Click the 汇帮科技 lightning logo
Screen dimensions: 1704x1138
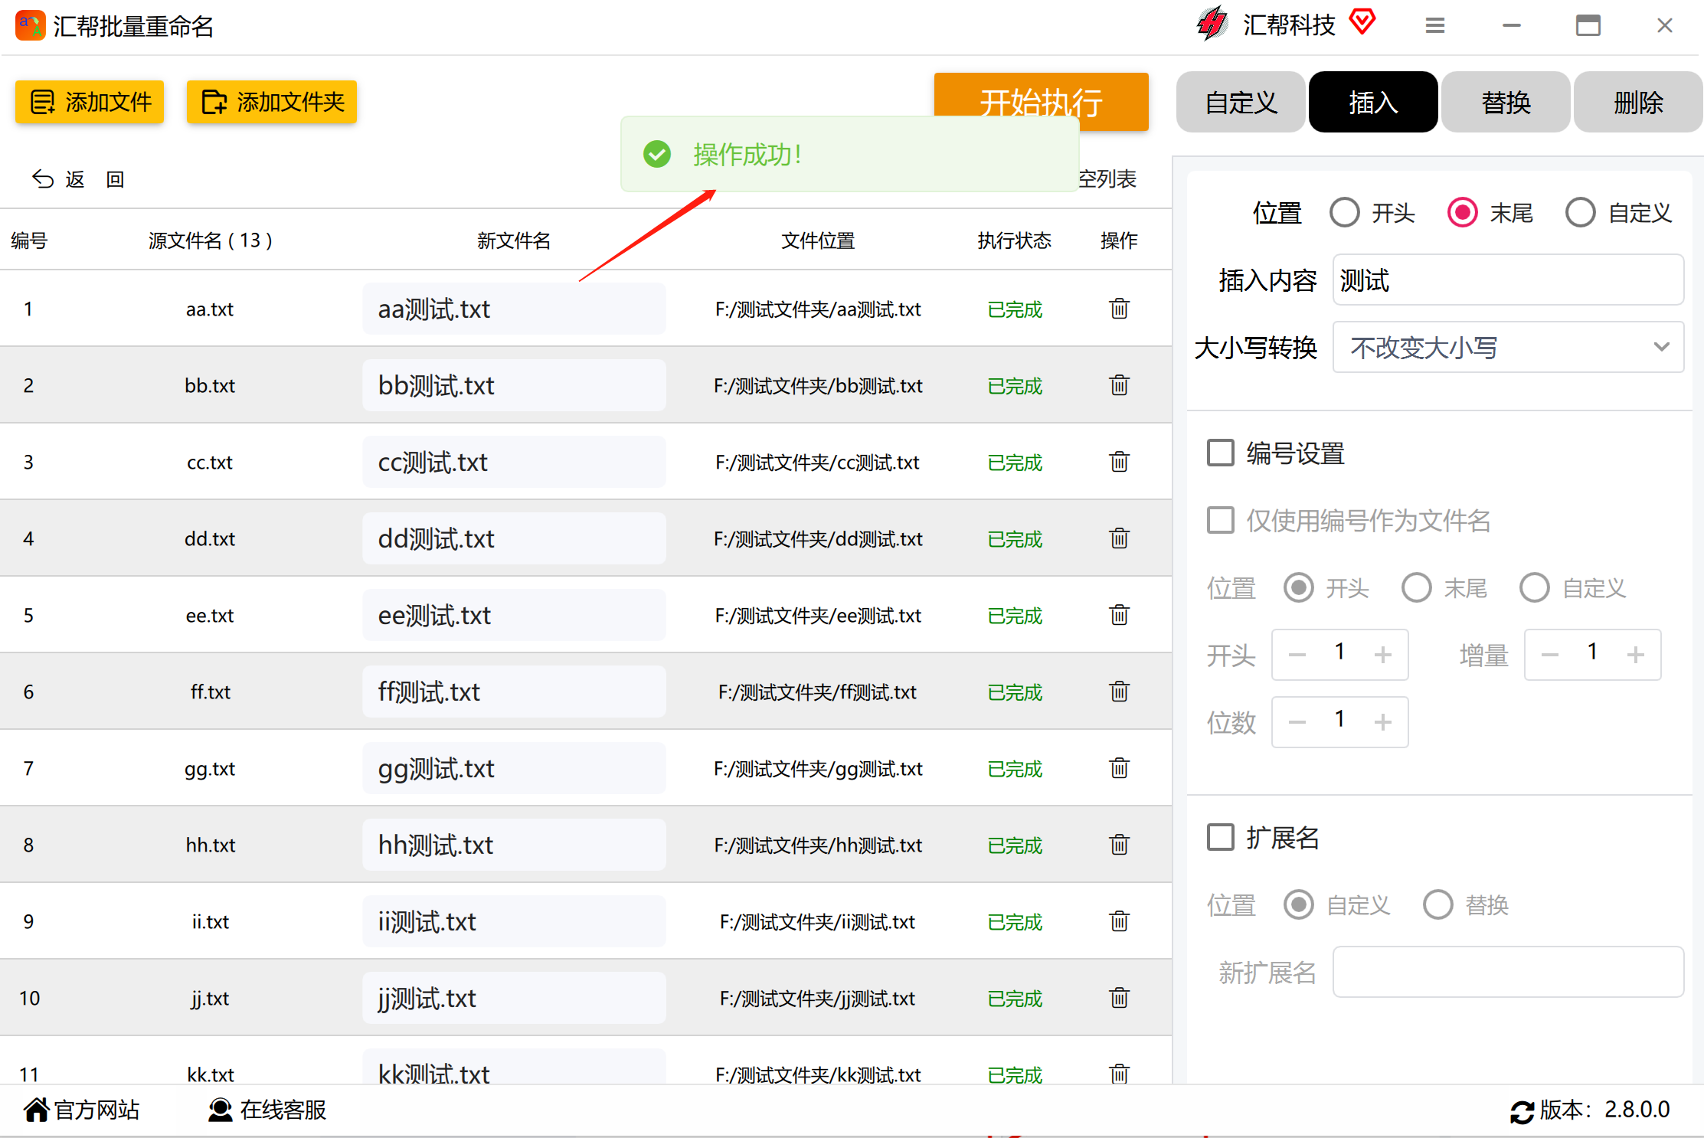(1212, 24)
